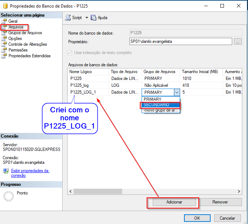Go to Grupos de Arquivos page
248x224 pixels.
tap(25, 33)
